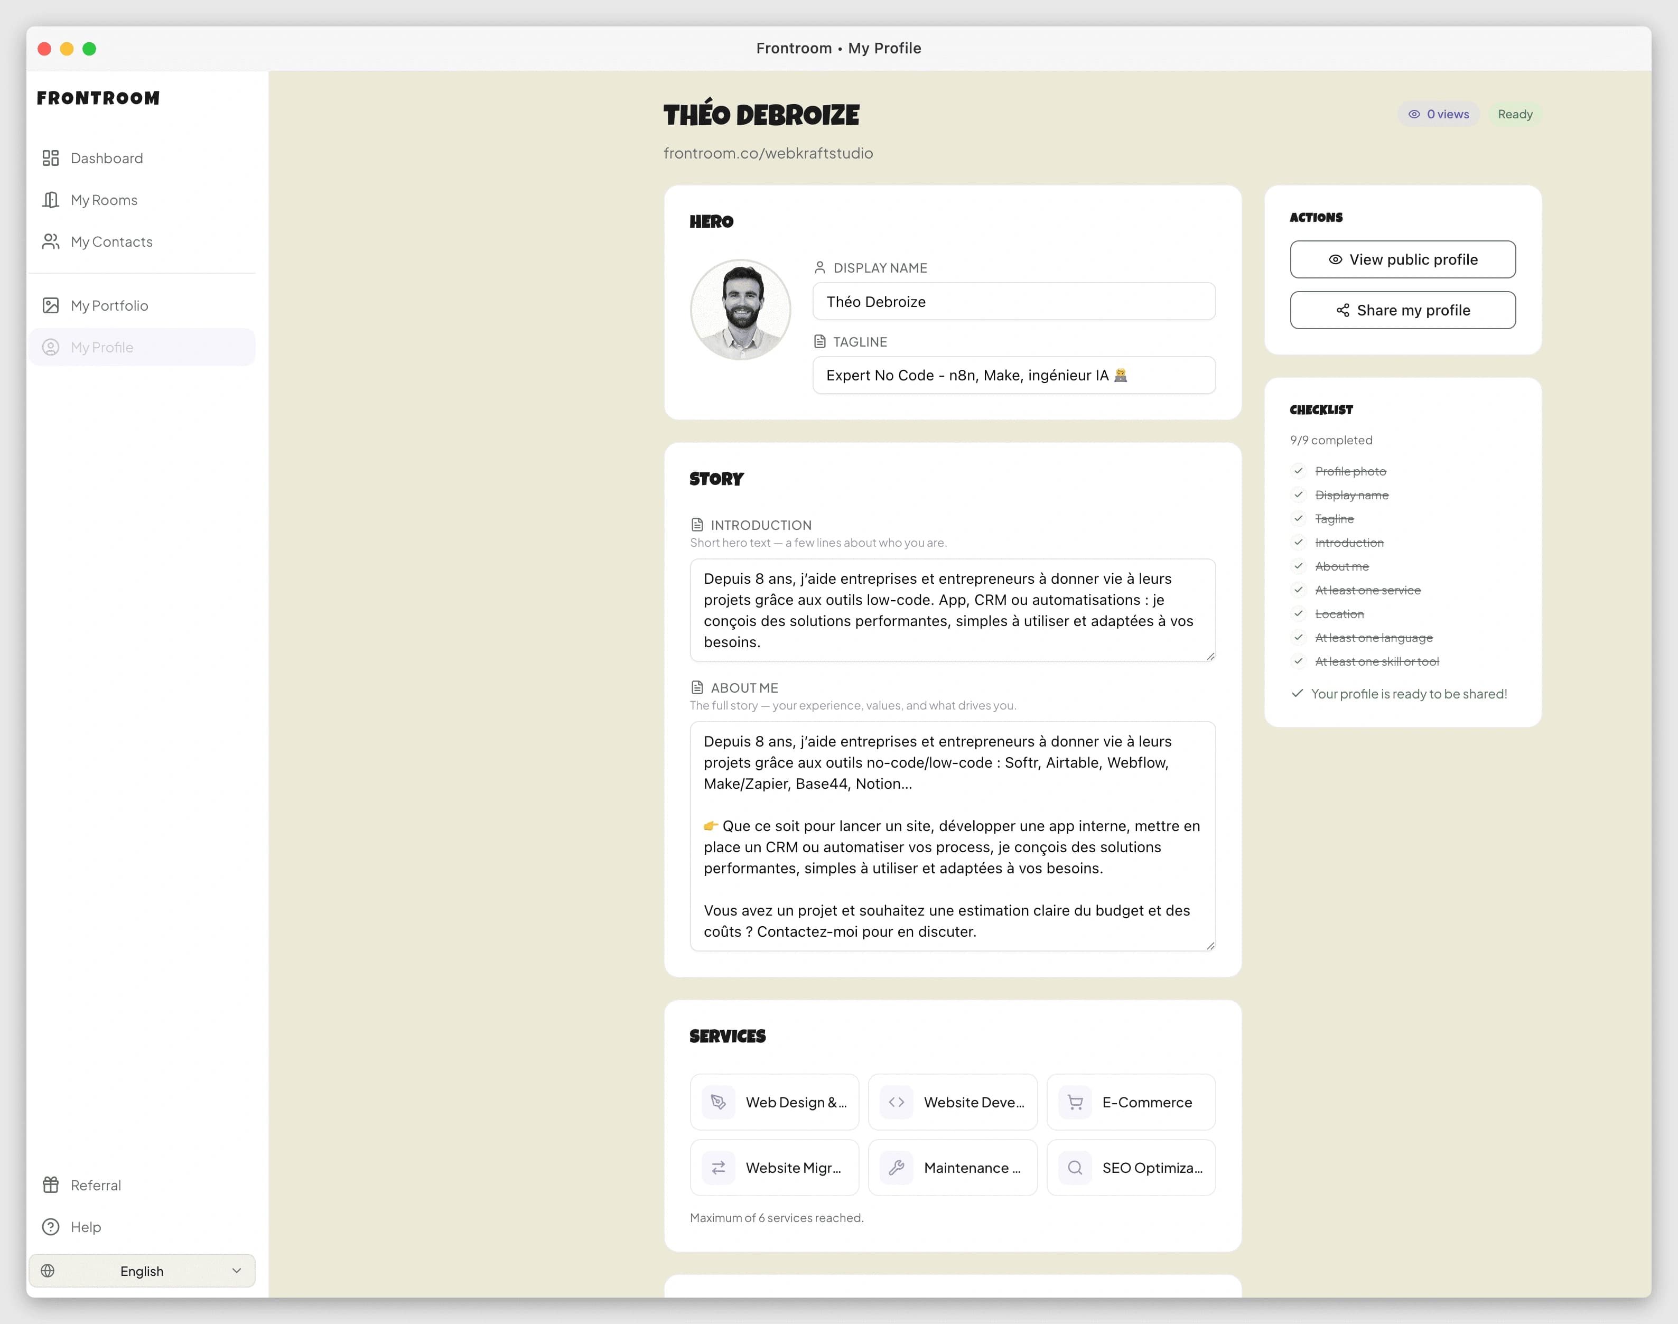Viewport: 1678px width, 1324px height.
Task: Click the Frontroom logo
Action: pos(98,98)
